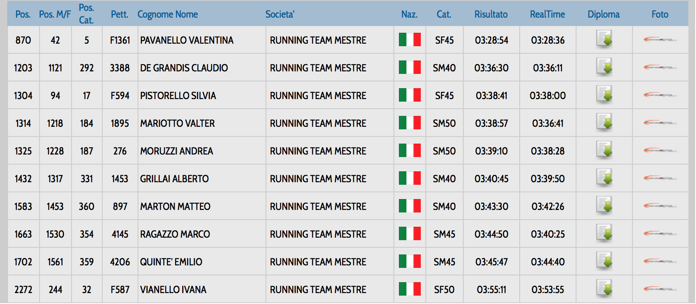Sort by Risultato column header
The image size is (696, 304).
491,14
